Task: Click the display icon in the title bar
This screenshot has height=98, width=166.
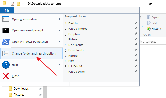Action: 150,3
